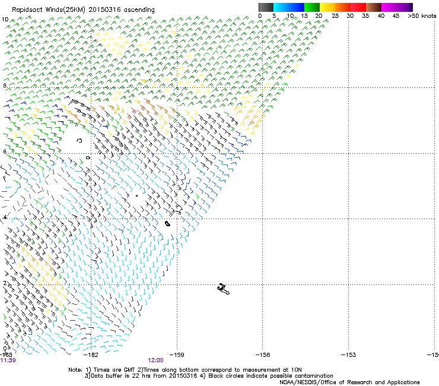Click note '3)Data buffer is 22 hrs from 20150316'

(141, 376)
